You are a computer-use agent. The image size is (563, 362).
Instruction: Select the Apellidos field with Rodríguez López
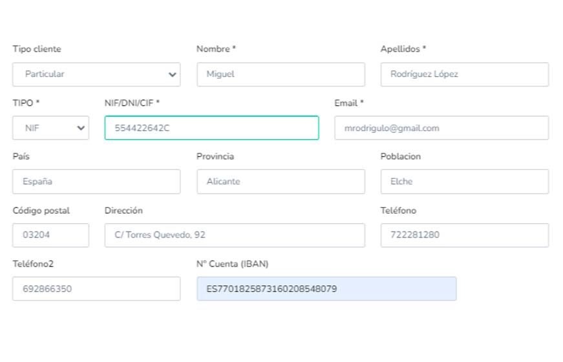tap(464, 74)
